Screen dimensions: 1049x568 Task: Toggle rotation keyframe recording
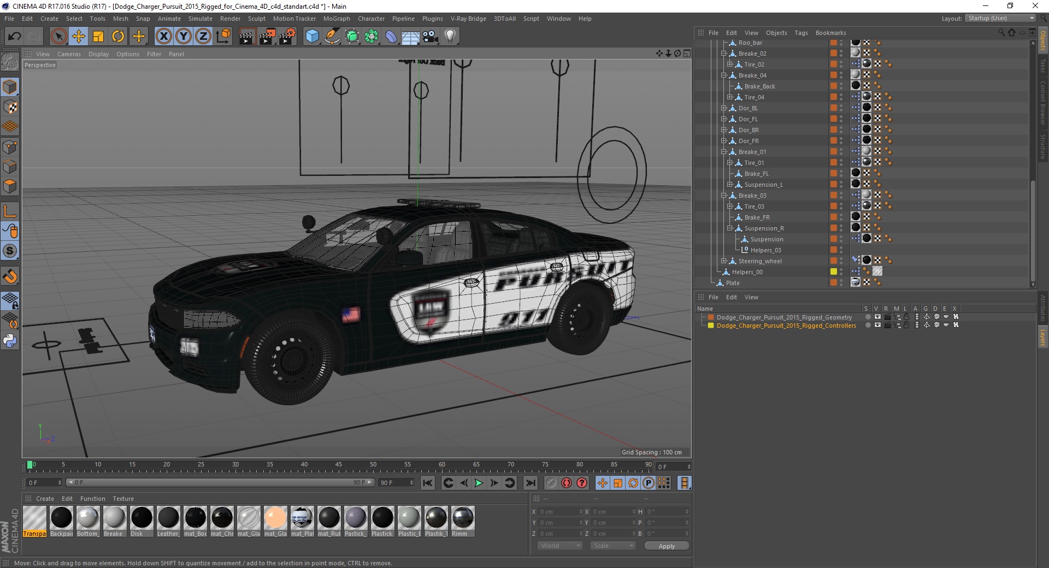(633, 483)
